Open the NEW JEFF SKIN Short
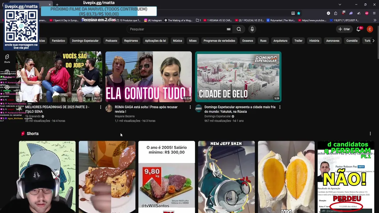This screenshot has width=379, height=213. pyautogui.click(x=227, y=177)
